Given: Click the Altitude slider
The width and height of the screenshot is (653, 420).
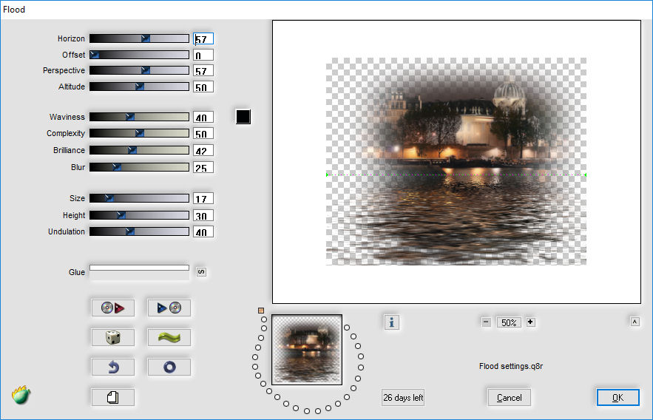Looking at the screenshot, I should click(140, 87).
